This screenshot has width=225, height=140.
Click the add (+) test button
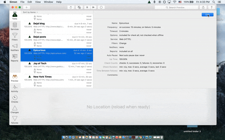point(26,7)
